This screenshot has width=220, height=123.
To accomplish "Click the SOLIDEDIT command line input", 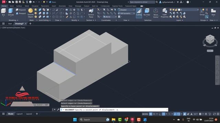I will [x=114, y=110].
